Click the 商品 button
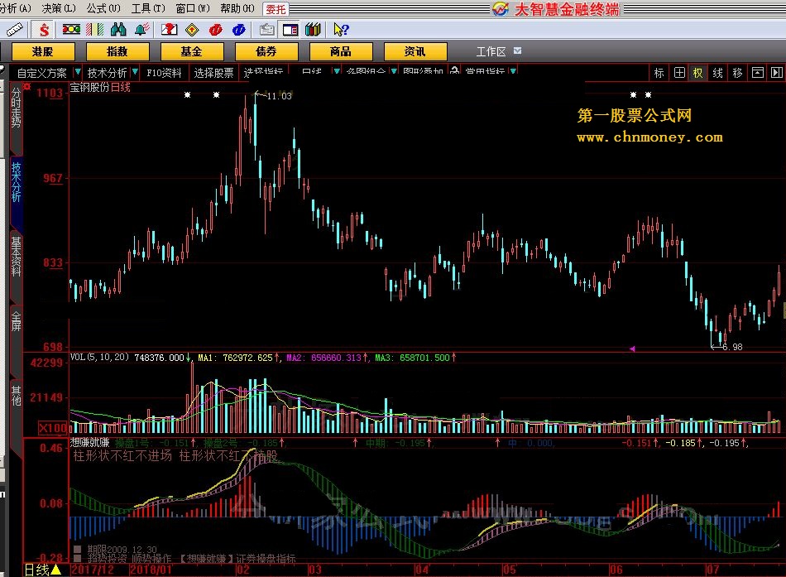786x577 pixels. pos(341,51)
